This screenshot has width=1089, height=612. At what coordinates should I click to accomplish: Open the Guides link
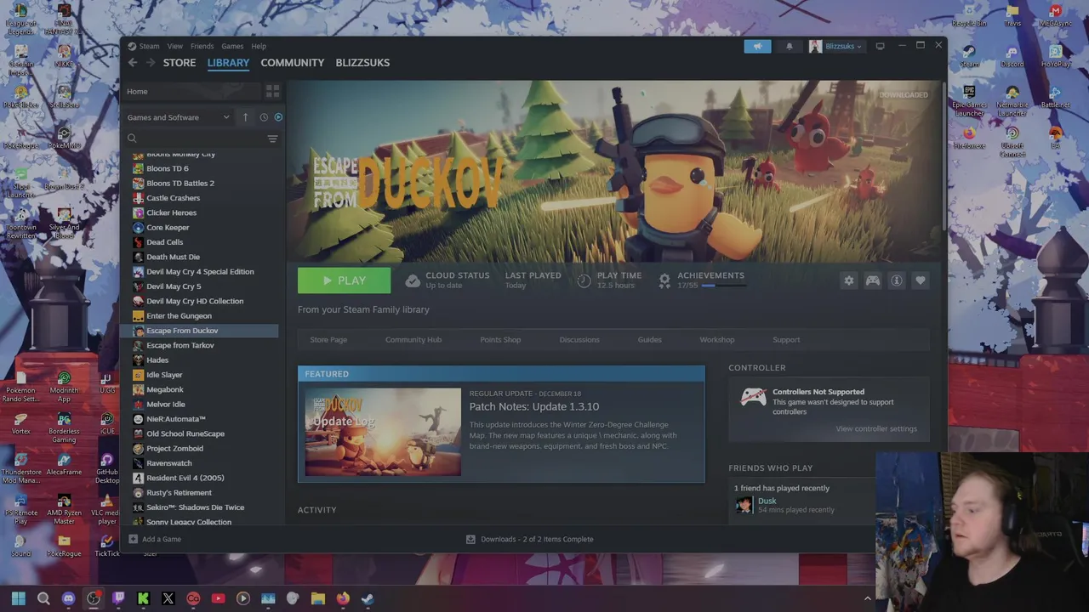click(x=649, y=339)
